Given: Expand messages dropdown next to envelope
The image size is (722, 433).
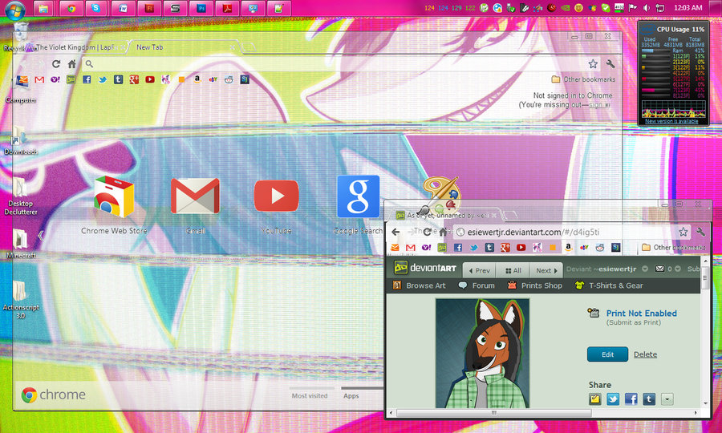Looking at the screenshot, I should (677, 269).
